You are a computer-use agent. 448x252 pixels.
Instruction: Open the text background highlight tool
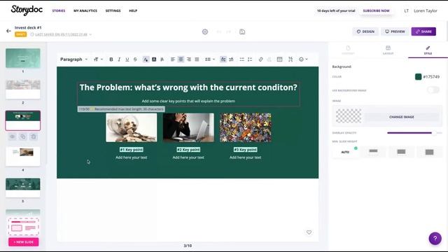pyautogui.click(x=154, y=59)
